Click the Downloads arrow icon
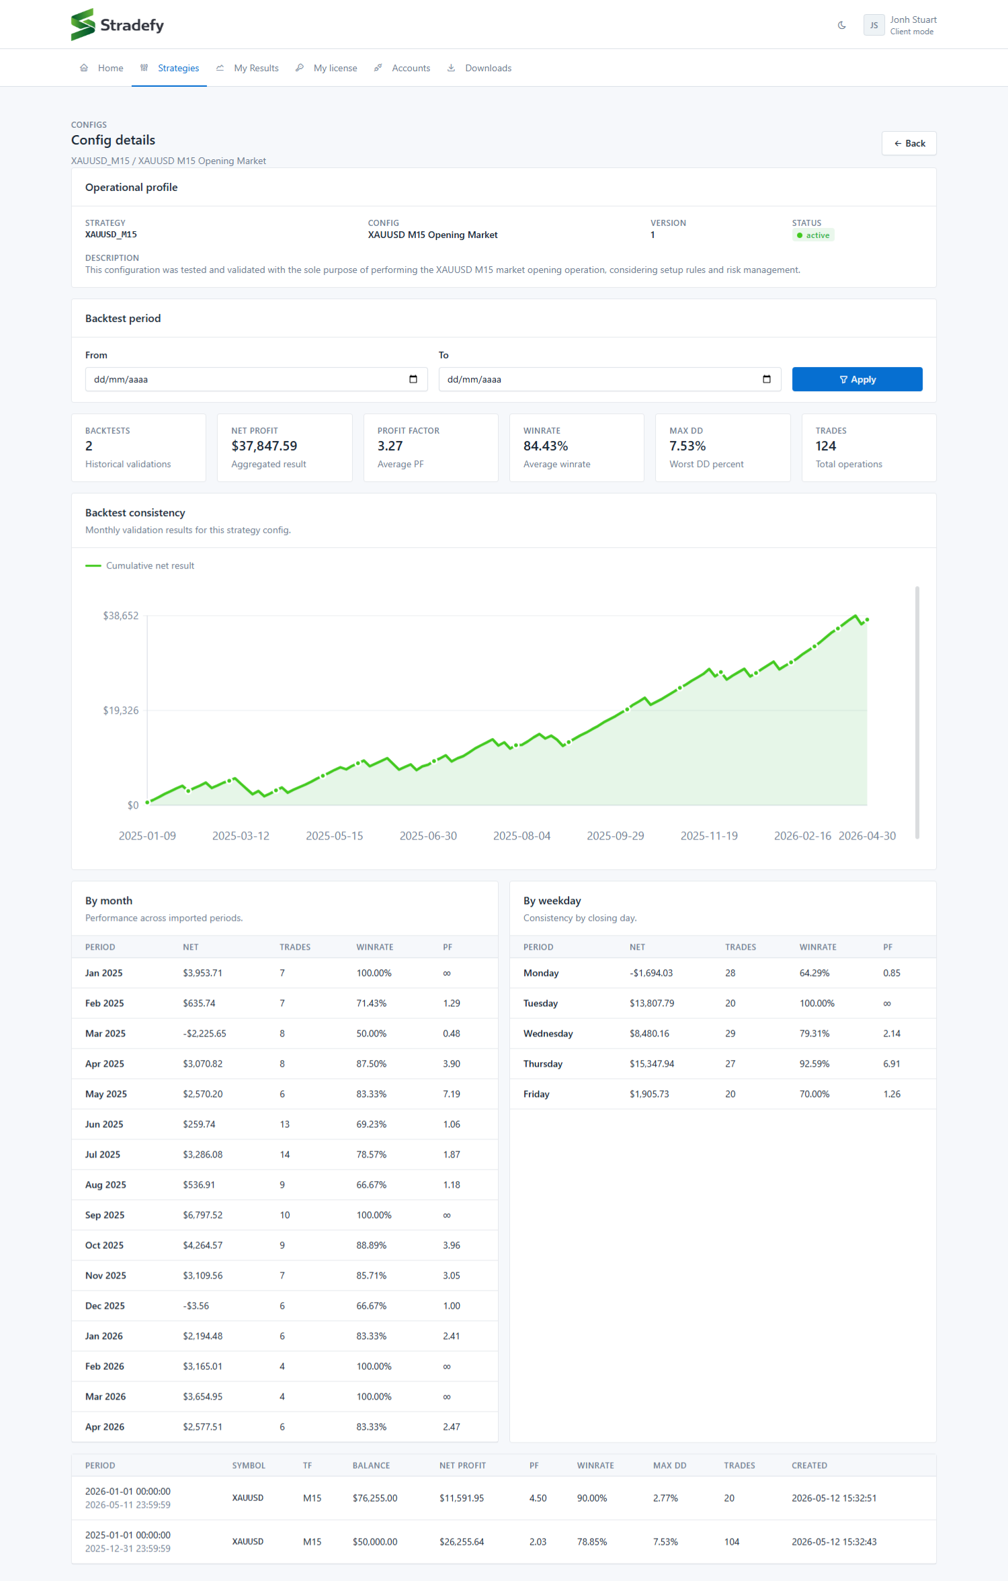The image size is (1008, 1581). [x=451, y=68]
